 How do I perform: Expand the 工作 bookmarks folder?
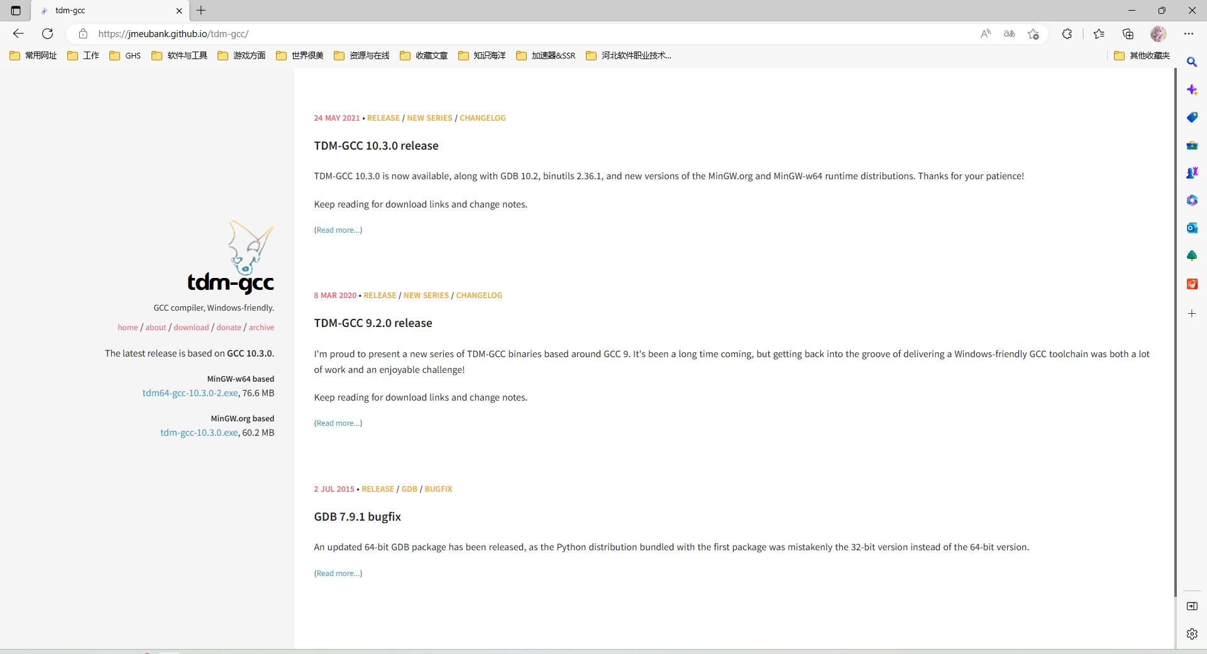pyautogui.click(x=83, y=56)
